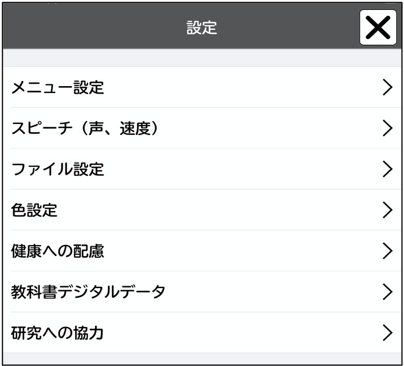This screenshot has width=404, height=366.
Task: Select the 健康への配慮 label
Action: pyautogui.click(x=58, y=251)
